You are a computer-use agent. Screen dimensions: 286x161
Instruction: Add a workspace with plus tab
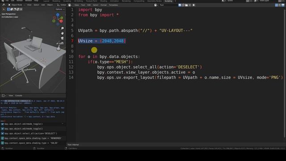(176, 1)
